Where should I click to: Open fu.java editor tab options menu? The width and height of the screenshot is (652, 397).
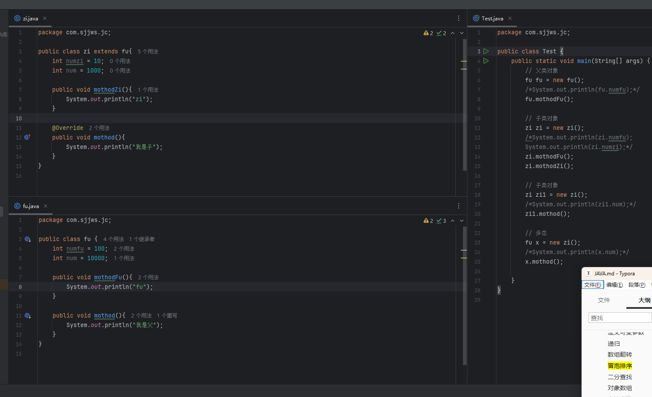[459, 206]
